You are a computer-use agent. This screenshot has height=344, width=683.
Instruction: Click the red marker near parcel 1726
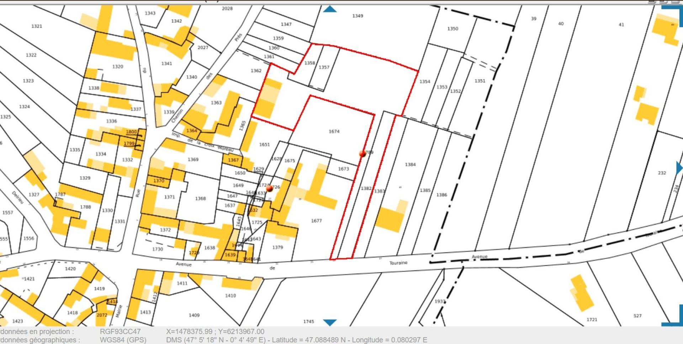pyautogui.click(x=269, y=188)
